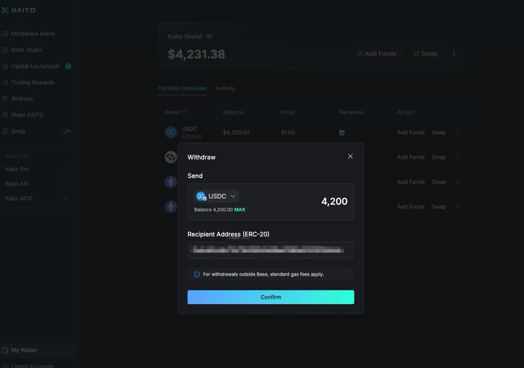Image resolution: width=524 pixels, height=368 pixels.
Task: Click Add Funds in wallet header
Action: pos(377,53)
